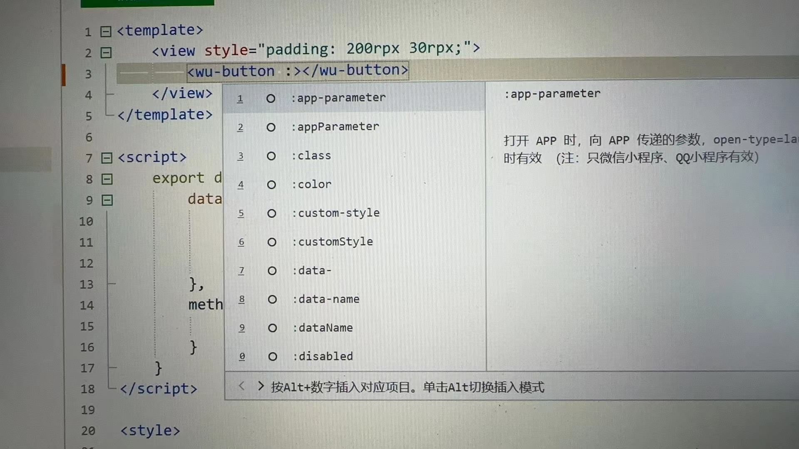
Task: Click the <script> tag on line 7
Action: [152, 157]
